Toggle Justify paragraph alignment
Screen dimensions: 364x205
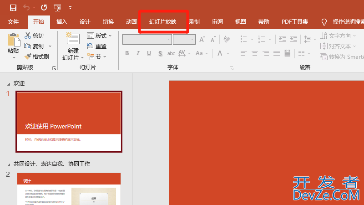(x=277, y=53)
